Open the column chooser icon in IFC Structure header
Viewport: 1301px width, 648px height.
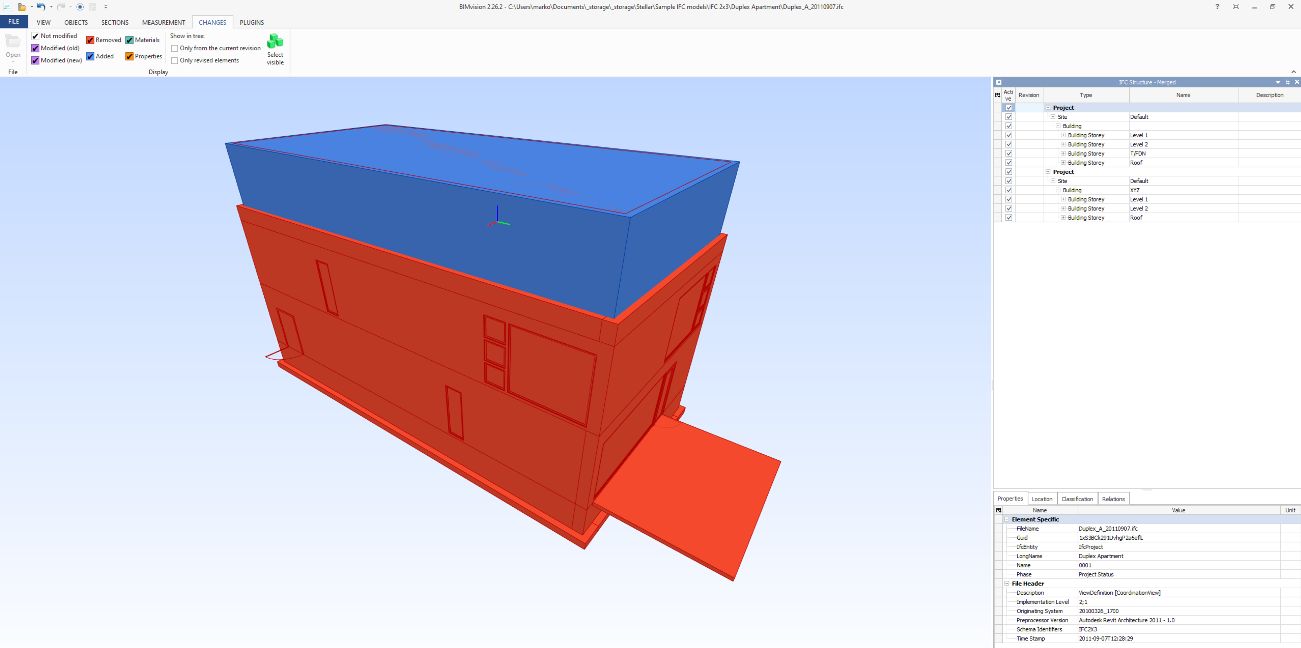pos(997,95)
